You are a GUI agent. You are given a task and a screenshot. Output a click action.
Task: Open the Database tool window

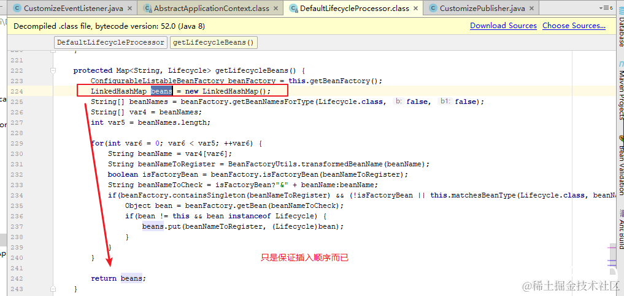[x=620, y=32]
